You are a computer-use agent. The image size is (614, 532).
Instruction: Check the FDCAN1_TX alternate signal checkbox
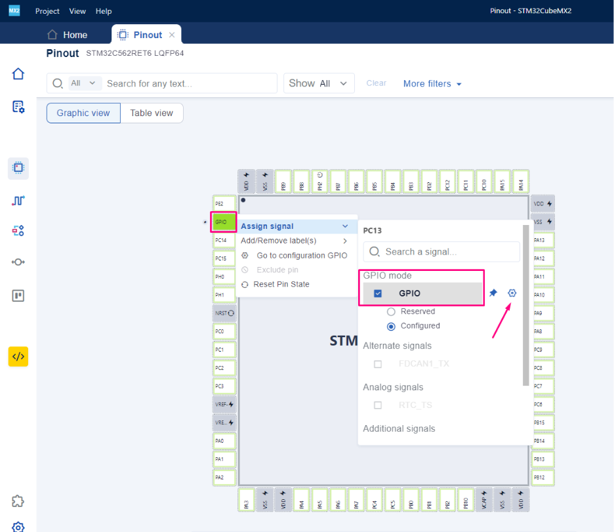pyautogui.click(x=378, y=364)
